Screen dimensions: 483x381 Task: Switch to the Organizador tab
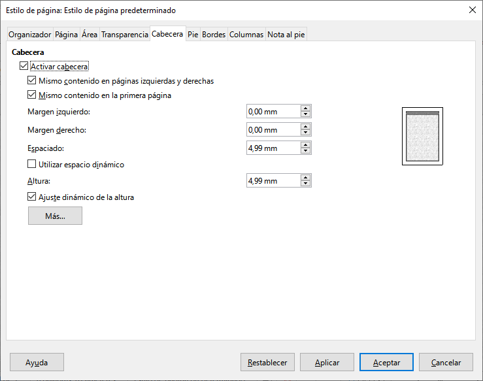(29, 35)
